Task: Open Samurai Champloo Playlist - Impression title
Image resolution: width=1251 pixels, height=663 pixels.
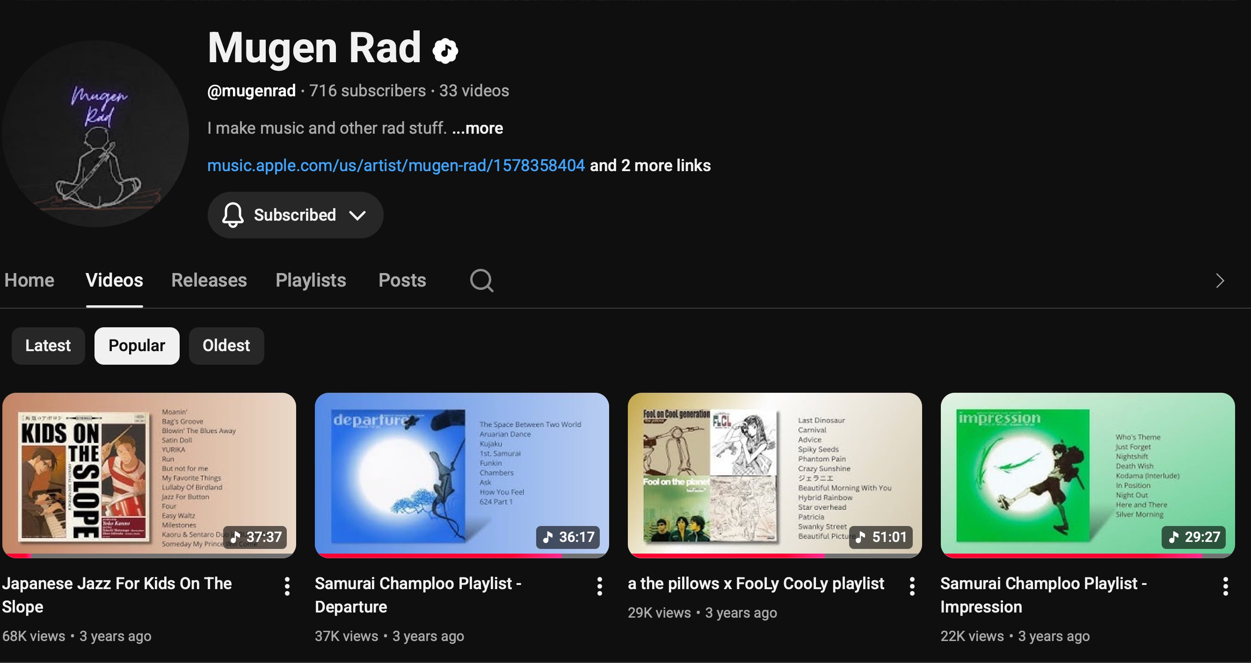Action: coord(1044,595)
